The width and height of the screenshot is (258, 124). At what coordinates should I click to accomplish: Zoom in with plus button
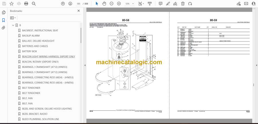tap(119, 4)
